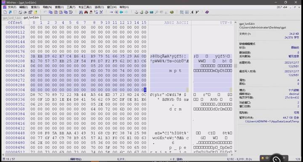Click the purple help book toolbar icon
The width and height of the screenshot is (303, 162).
click(207, 12)
